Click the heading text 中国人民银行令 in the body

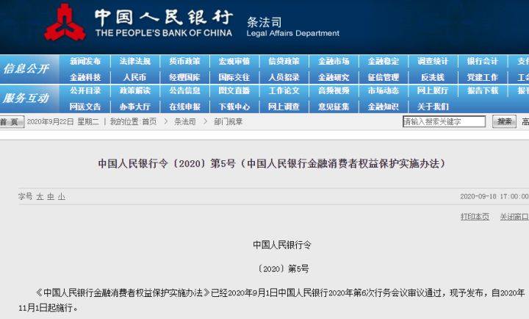click(x=282, y=245)
